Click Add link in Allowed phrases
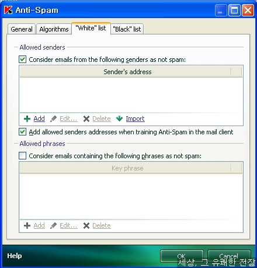This screenshot has height=268, width=257. [39, 225]
